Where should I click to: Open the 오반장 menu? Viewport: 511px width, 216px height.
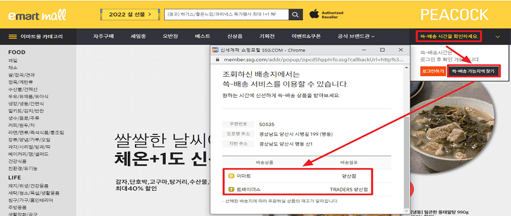(171, 37)
